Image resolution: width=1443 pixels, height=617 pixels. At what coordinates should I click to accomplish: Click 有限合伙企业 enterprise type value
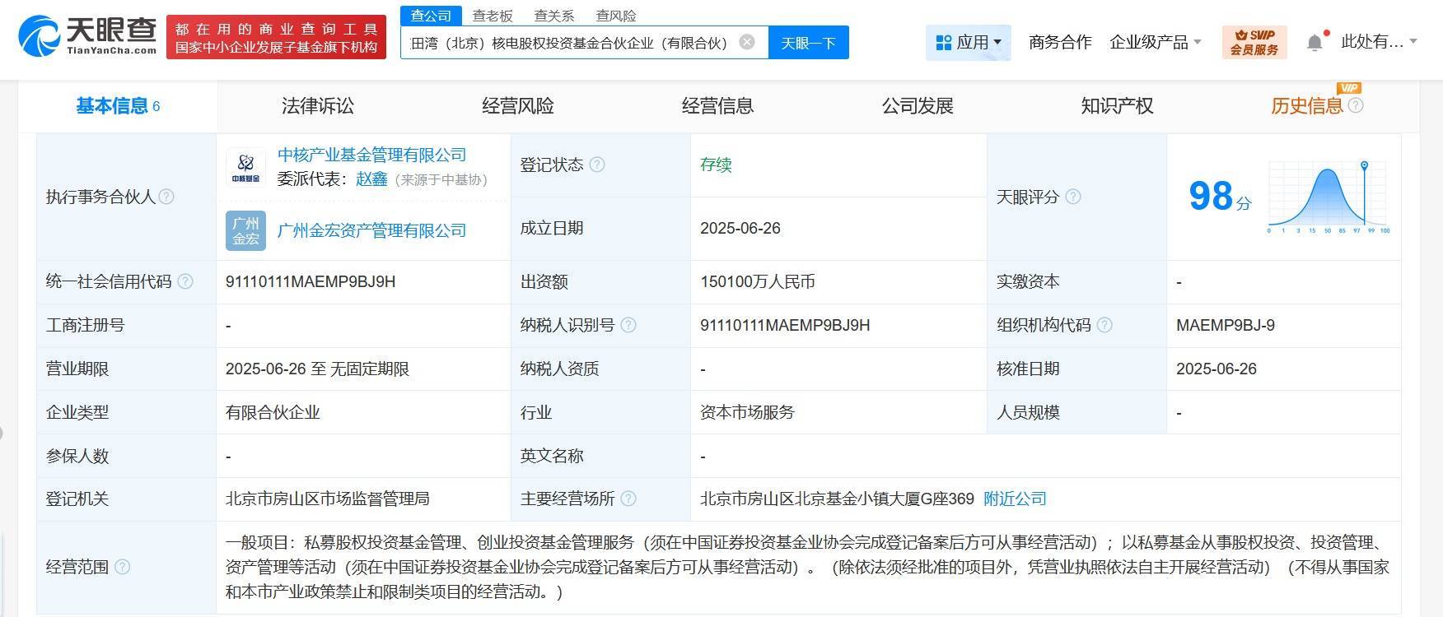273,412
